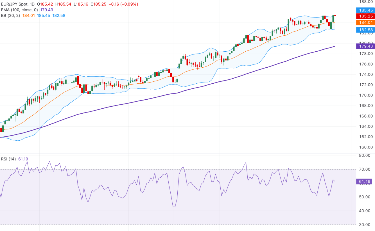
Task: Click the 50.00 RSI axis label
Action: coord(365,197)
